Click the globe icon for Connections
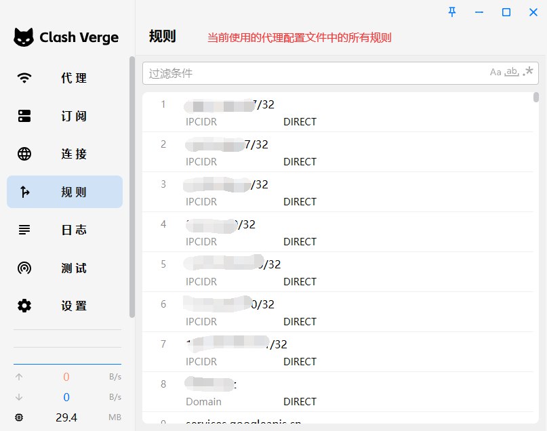 click(x=24, y=154)
